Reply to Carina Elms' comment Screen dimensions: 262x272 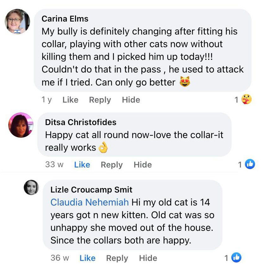point(100,100)
